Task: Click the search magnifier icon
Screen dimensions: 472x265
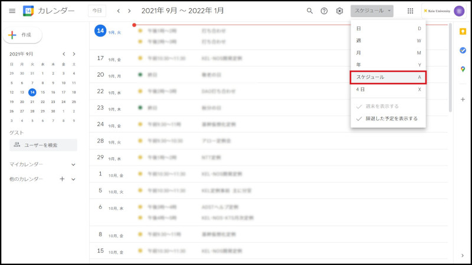Action: pyautogui.click(x=310, y=11)
